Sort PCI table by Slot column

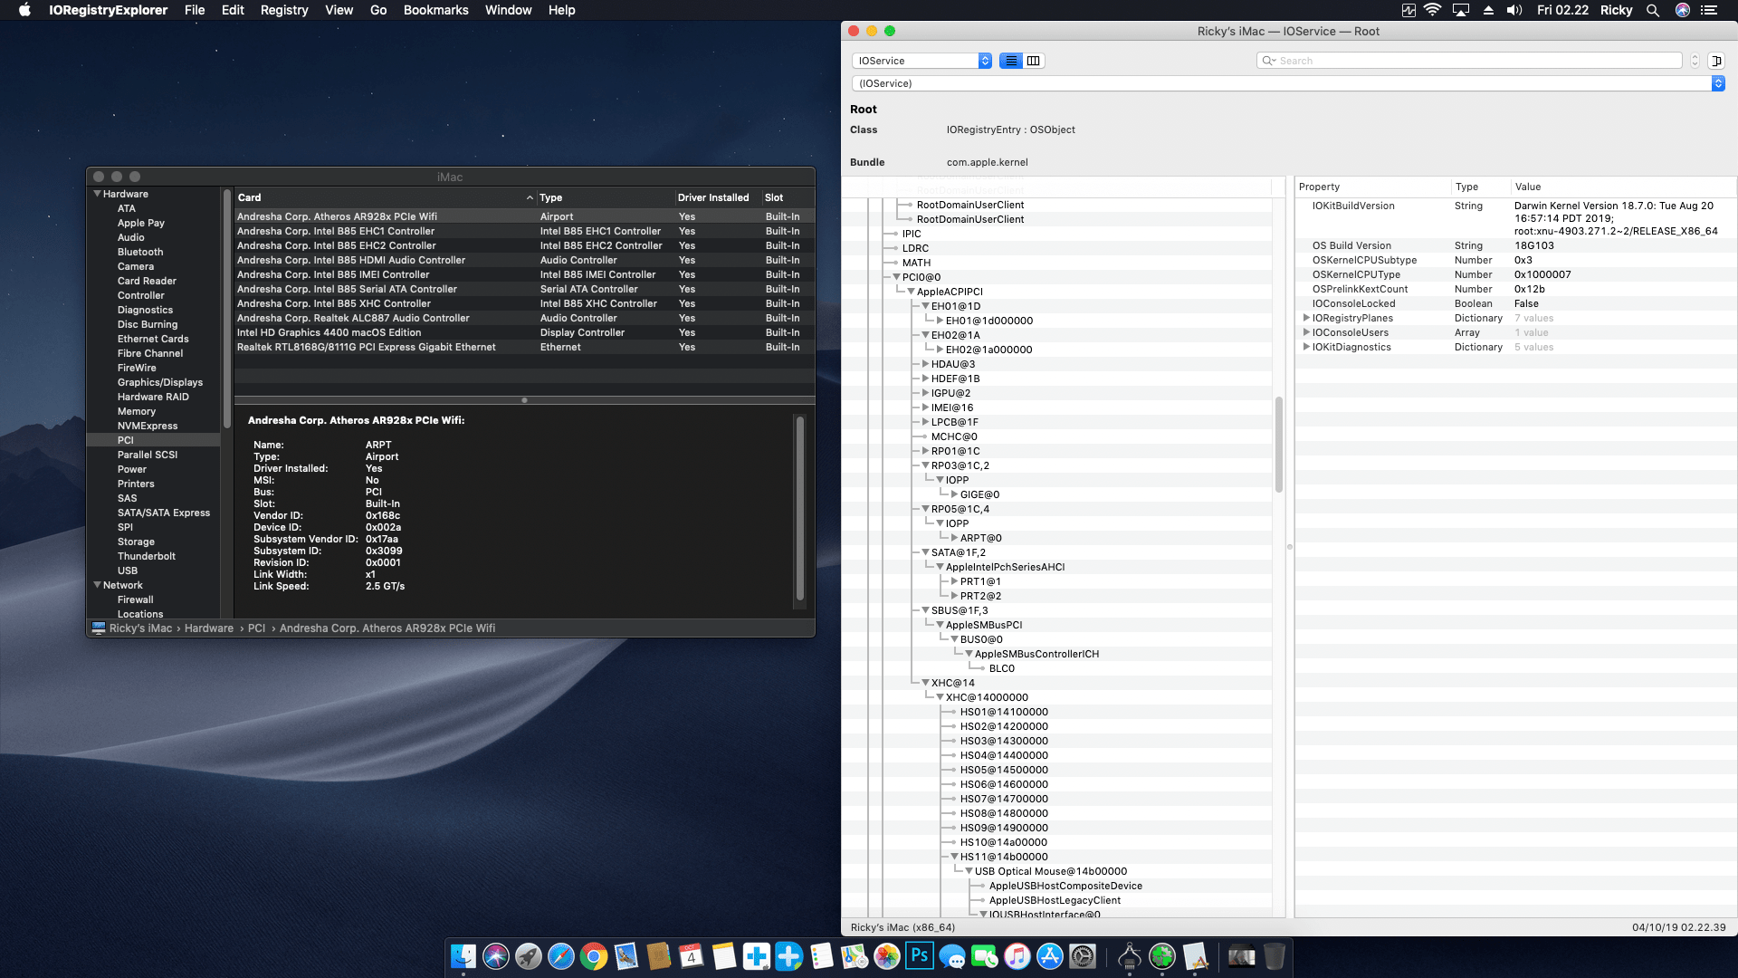click(x=787, y=197)
